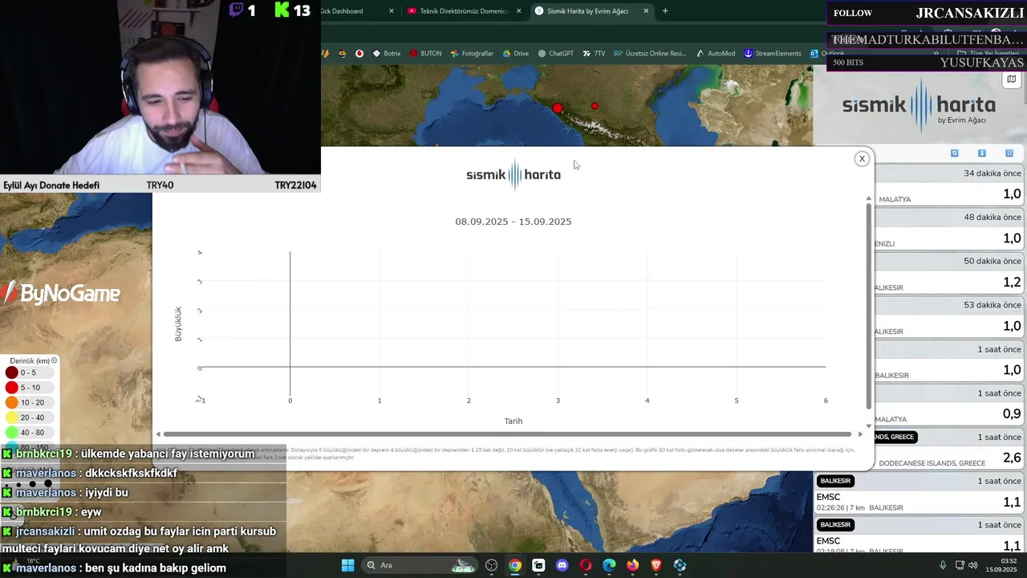Click the popup vertical scrollbar up arrow
This screenshot has height=578, width=1027.
[x=868, y=198]
